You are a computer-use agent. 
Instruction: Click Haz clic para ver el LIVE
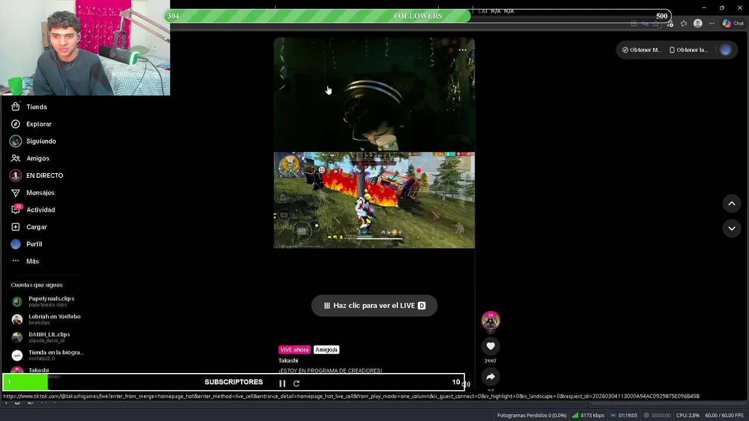click(374, 305)
